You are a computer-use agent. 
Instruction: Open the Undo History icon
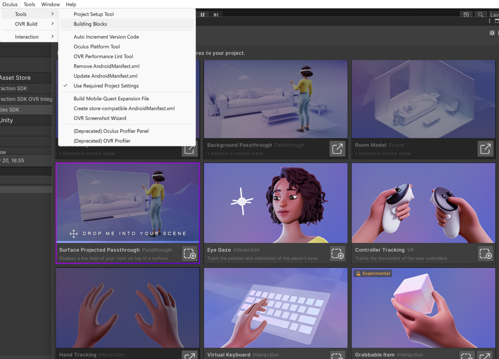pos(466,15)
